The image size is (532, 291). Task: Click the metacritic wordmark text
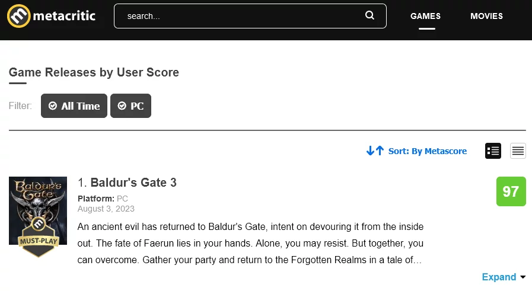coord(64,16)
